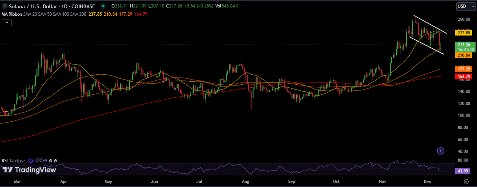Collapse the indicator legend with the chevron
This screenshot has width=477, height=187.
point(7,23)
